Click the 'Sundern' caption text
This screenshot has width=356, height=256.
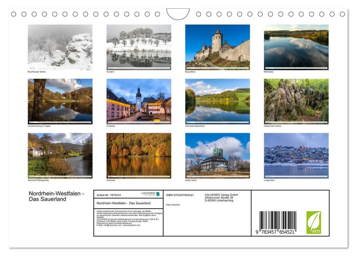click(x=110, y=72)
